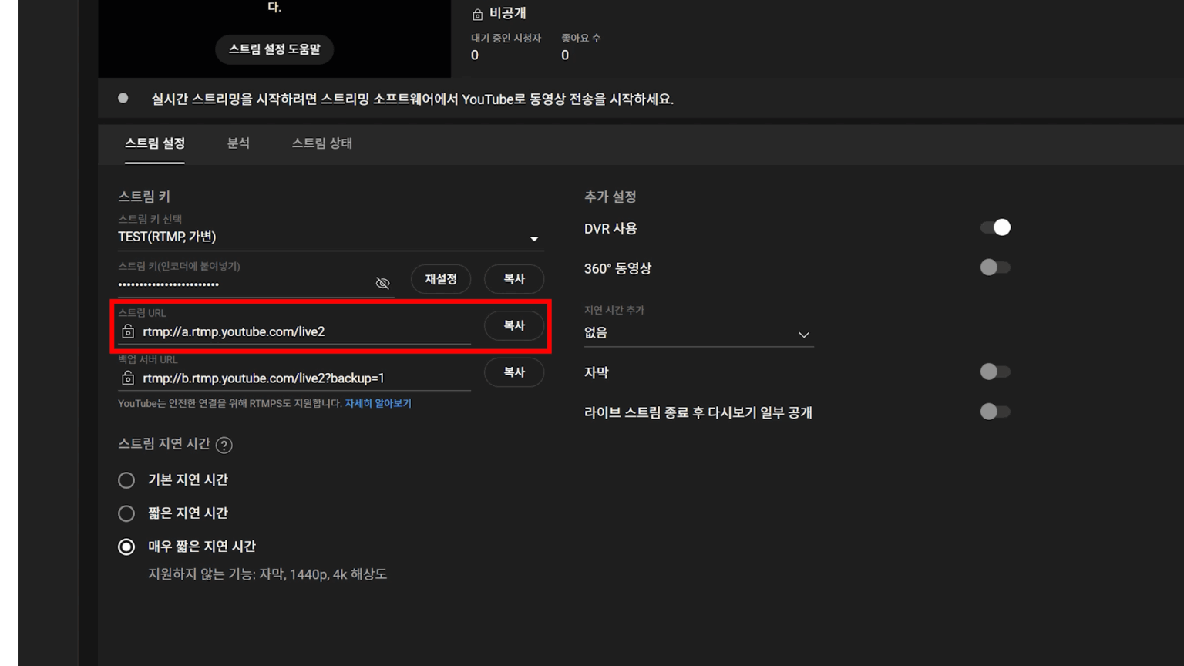Copy the stream URL with the 복사 button

tap(513, 325)
